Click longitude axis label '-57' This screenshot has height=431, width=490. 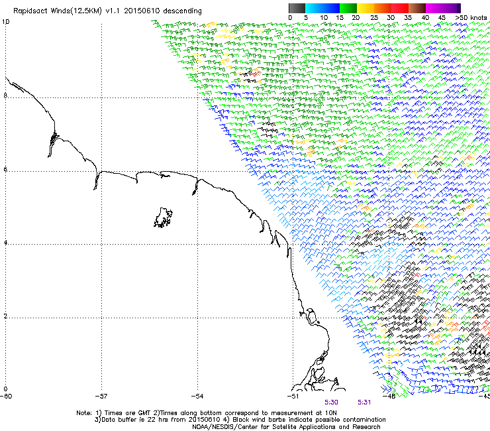101,397
